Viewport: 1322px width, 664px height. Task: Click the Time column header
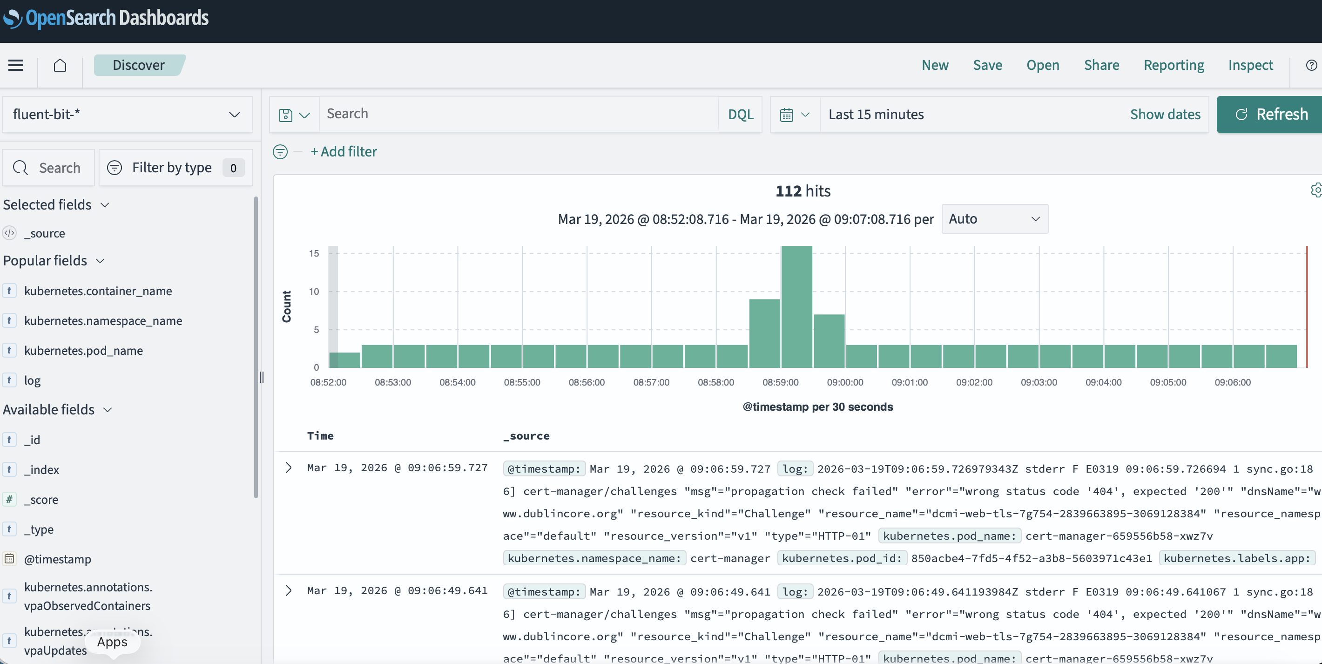coord(320,436)
